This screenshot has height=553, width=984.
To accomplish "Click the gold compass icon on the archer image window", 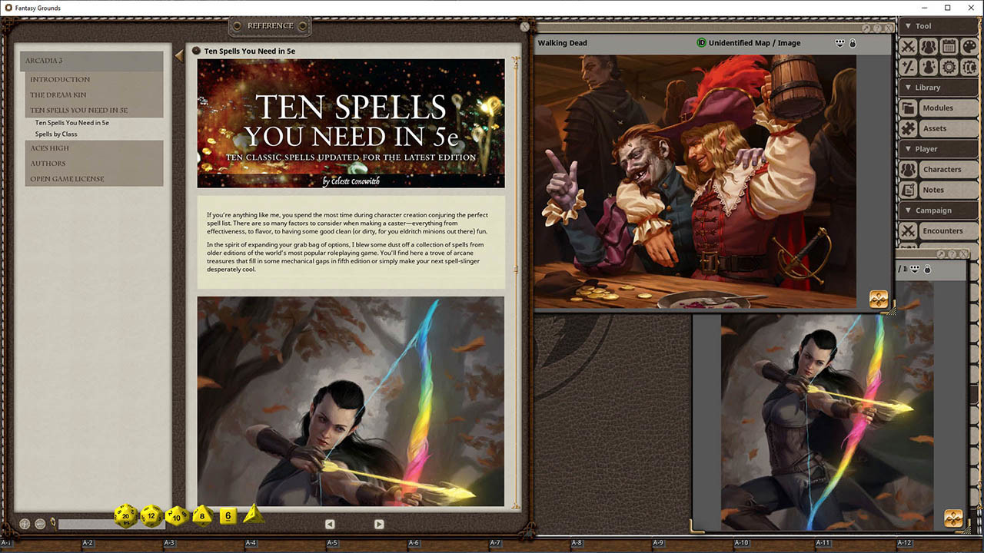I will point(953,518).
